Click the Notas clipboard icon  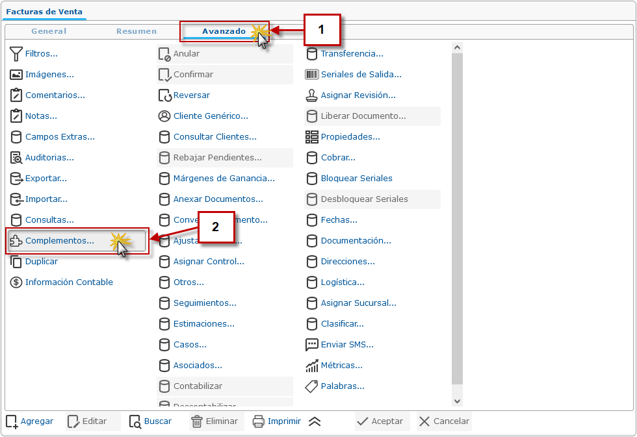pyautogui.click(x=16, y=116)
